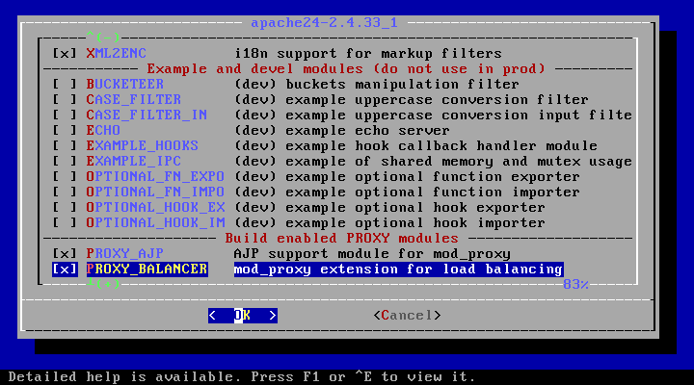Image resolution: width=694 pixels, height=385 pixels.
Task: Select the CASE_FILTER option name
Action: pyautogui.click(x=134, y=99)
